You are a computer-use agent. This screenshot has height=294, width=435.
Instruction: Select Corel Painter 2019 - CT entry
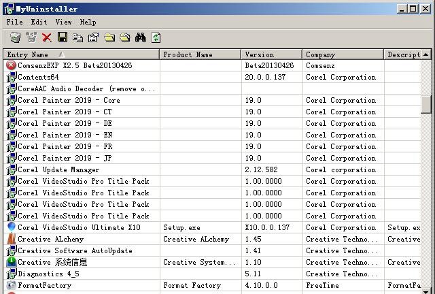tap(65, 112)
